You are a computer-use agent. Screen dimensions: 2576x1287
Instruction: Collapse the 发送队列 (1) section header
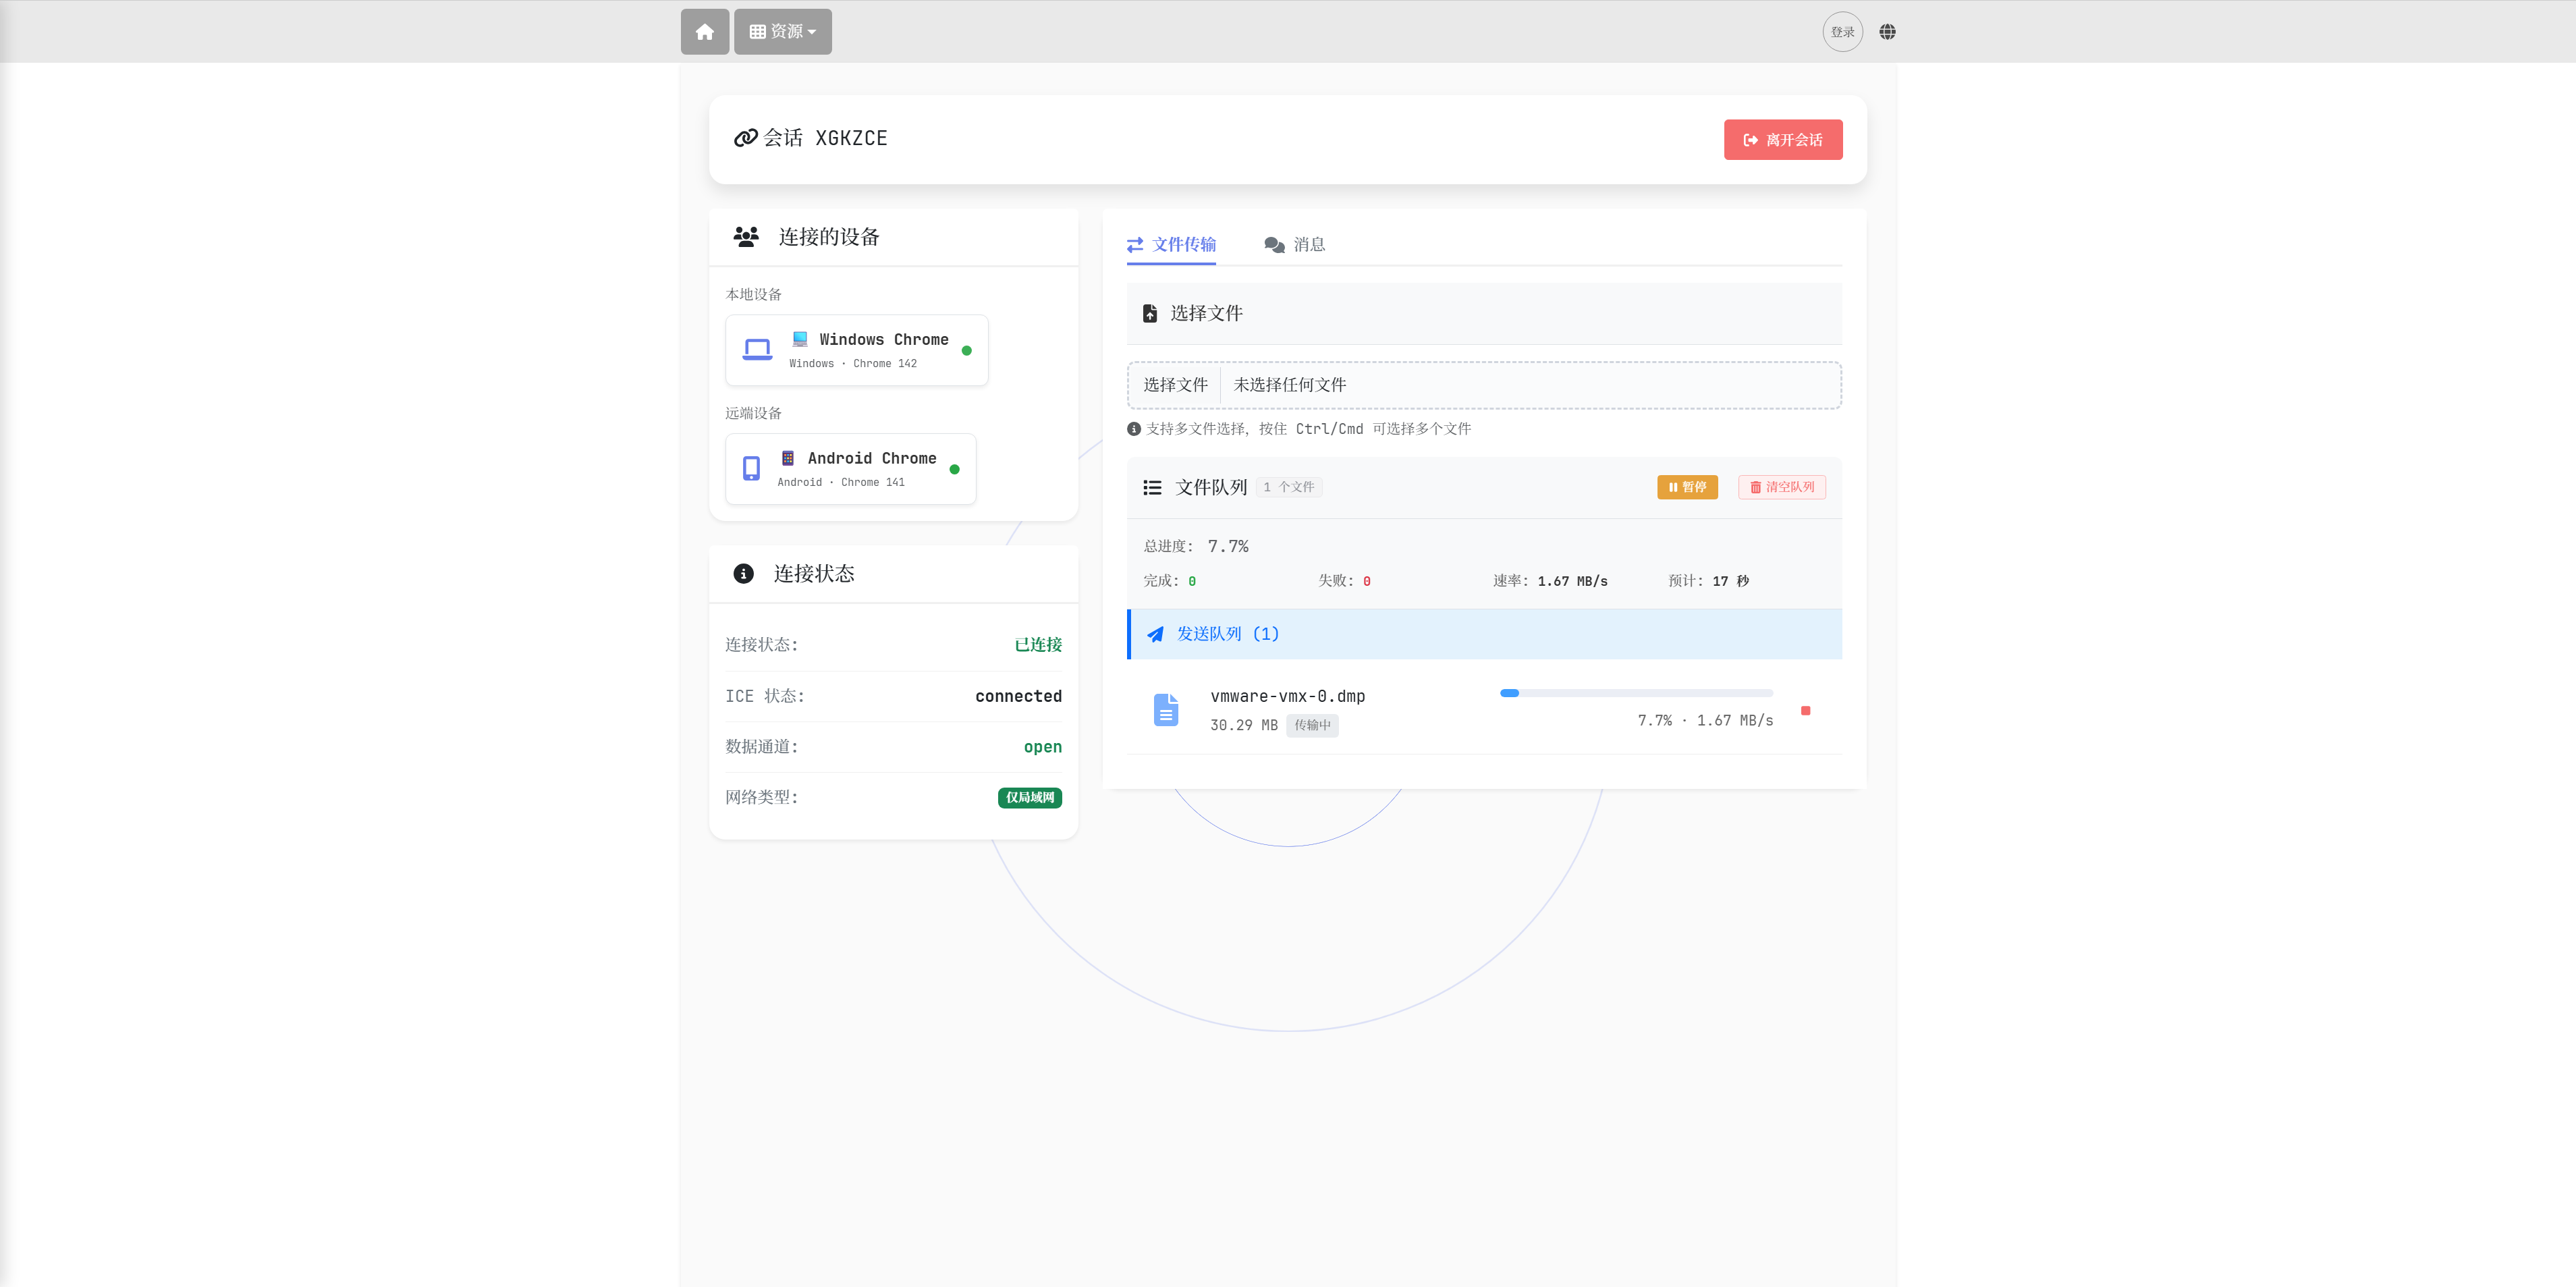click(1484, 634)
